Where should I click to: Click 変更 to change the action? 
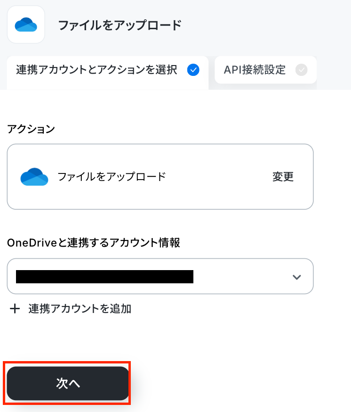coord(283,177)
